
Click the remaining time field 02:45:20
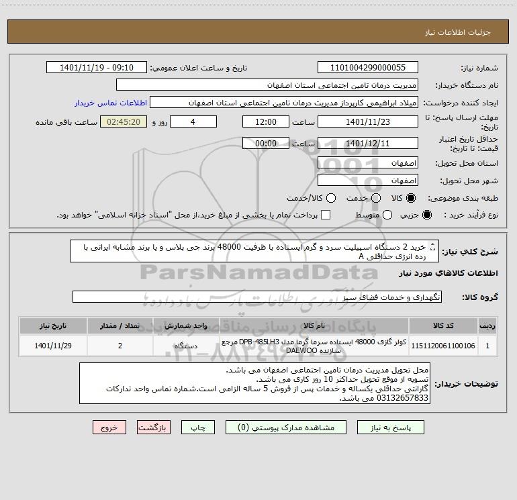pos(124,121)
